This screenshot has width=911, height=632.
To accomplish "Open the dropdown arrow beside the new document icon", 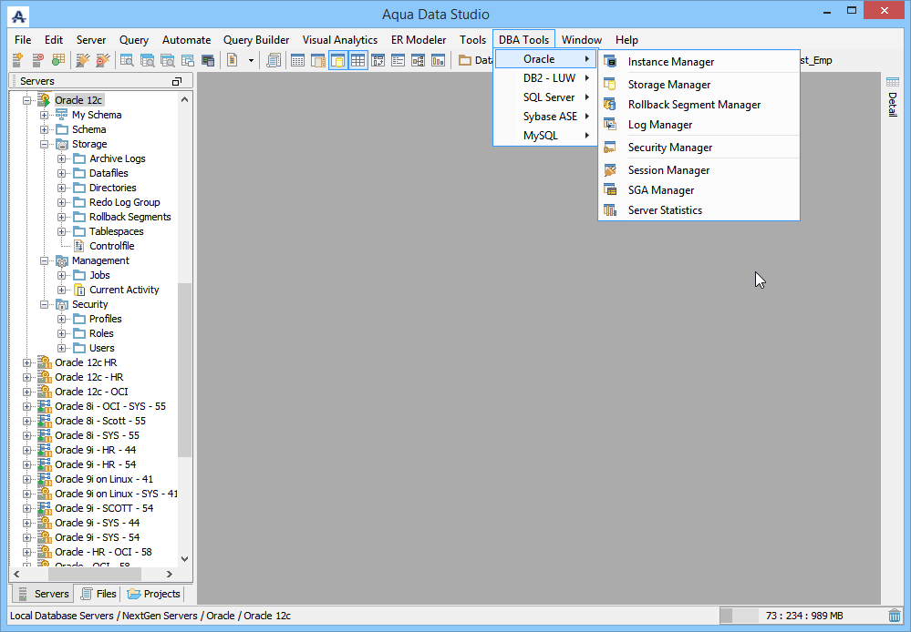I will click(x=251, y=60).
